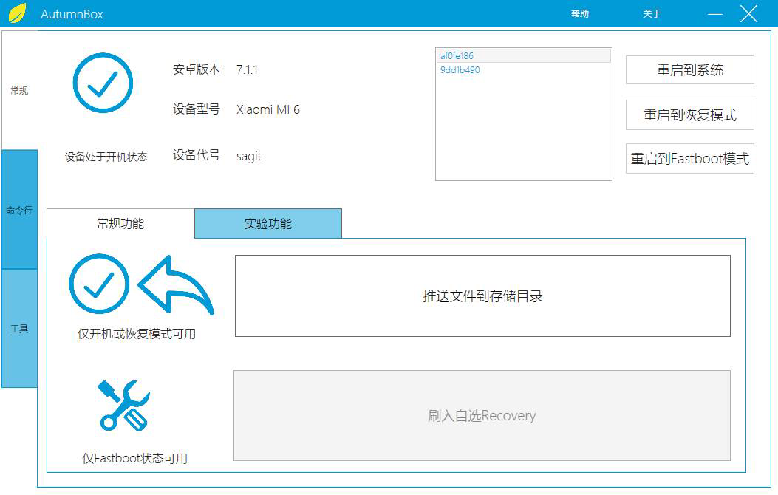The height and width of the screenshot is (495, 778).
Task: Open the 关于 menu
Action: point(652,14)
